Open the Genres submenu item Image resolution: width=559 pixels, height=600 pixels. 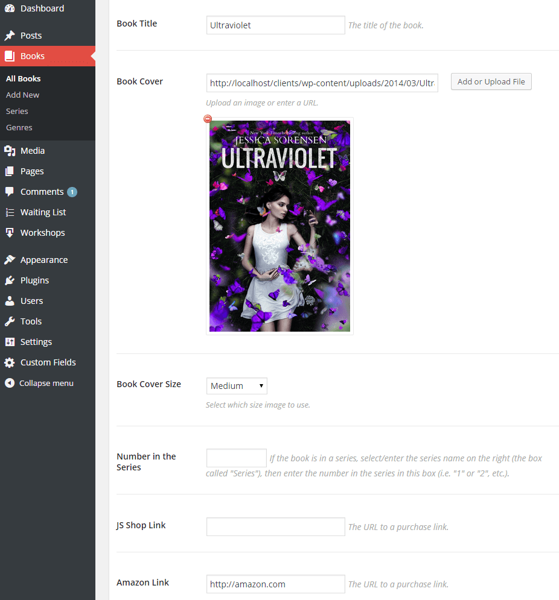(x=19, y=127)
